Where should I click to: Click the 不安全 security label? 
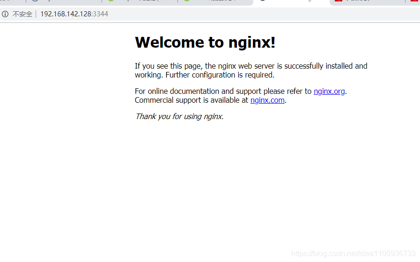[x=22, y=14]
